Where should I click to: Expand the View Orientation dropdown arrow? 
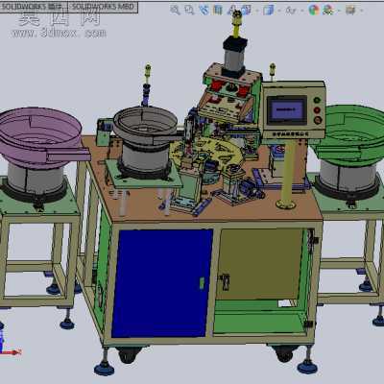tap(257, 11)
